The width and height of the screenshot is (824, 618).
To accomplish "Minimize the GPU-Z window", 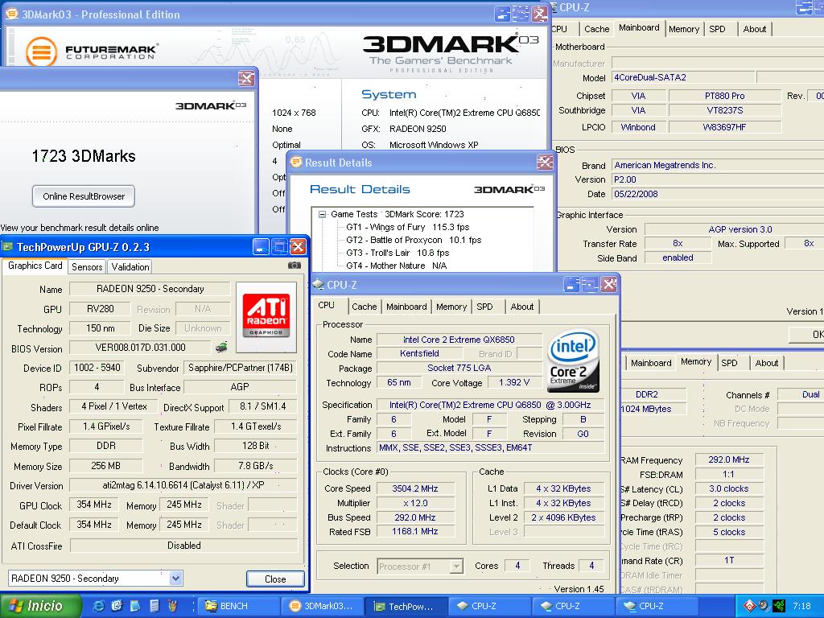I will [262, 246].
